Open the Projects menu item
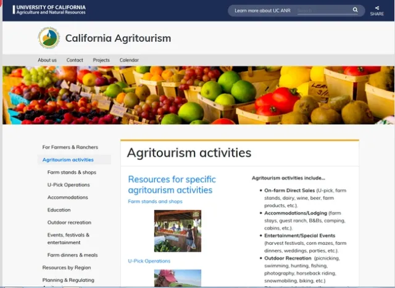This screenshot has height=288, width=395. point(101,60)
